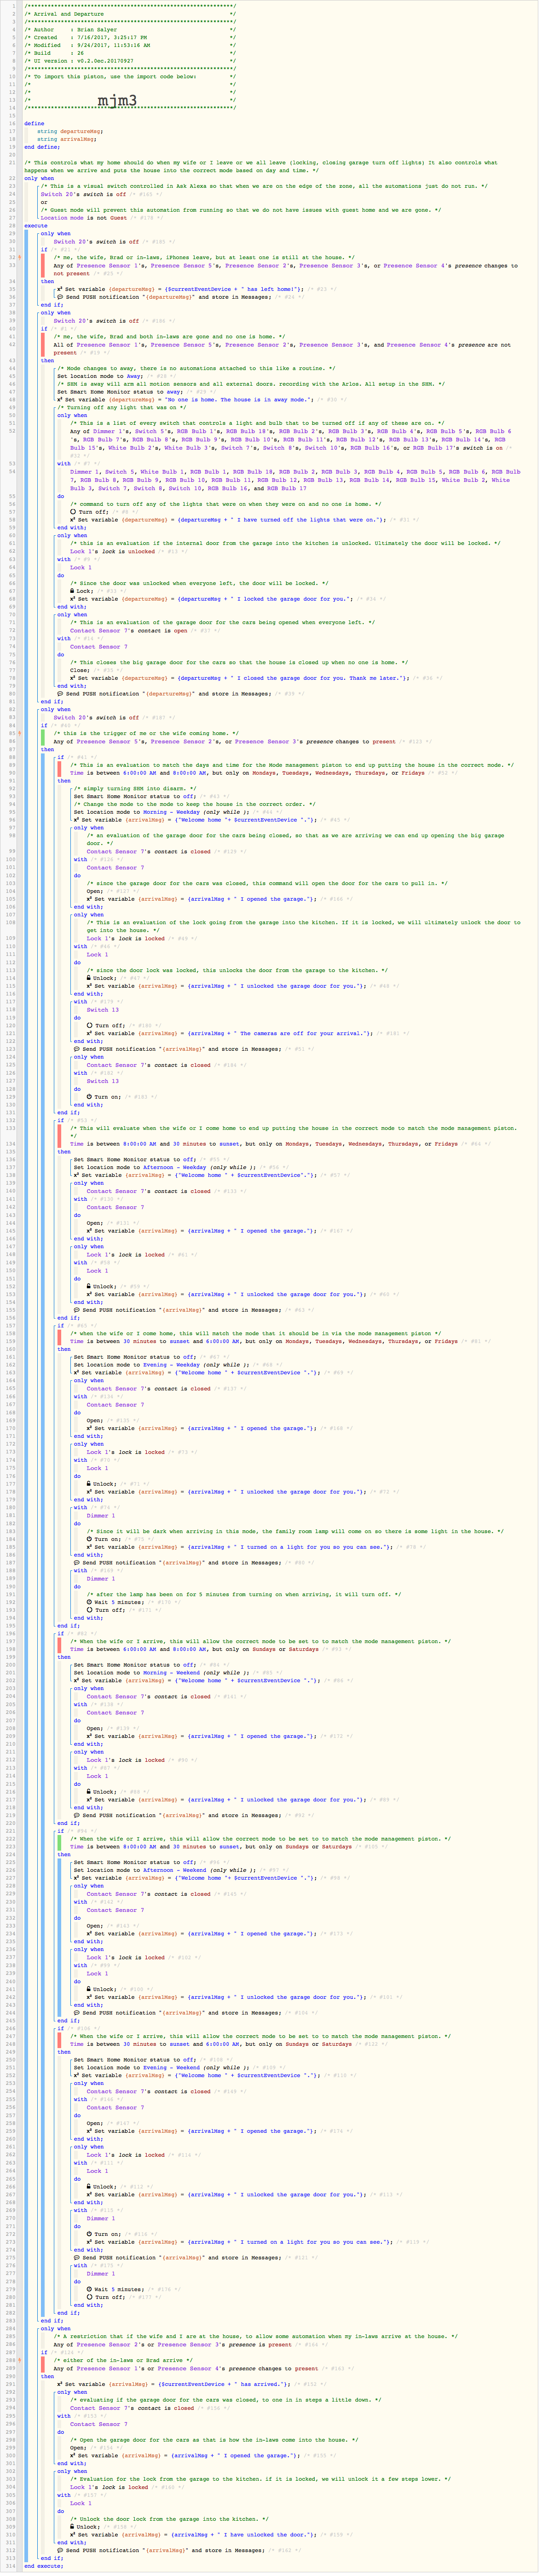Viewport: 542px width, 2576px height.
Task: Click the 'simply turning SHM into disarm' comment
Action: (135, 788)
